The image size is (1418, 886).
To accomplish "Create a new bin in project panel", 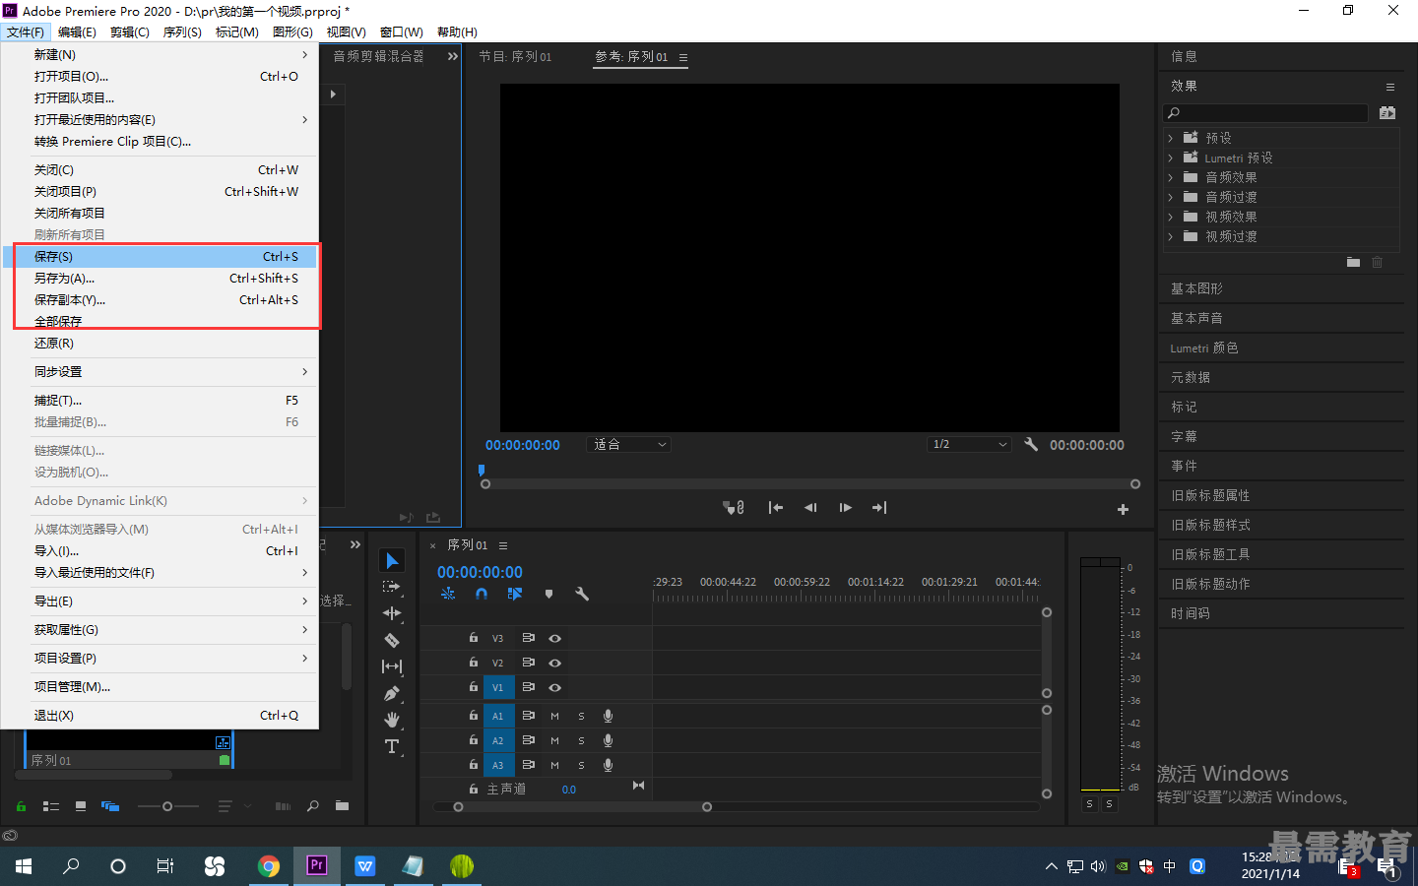I will (x=342, y=806).
